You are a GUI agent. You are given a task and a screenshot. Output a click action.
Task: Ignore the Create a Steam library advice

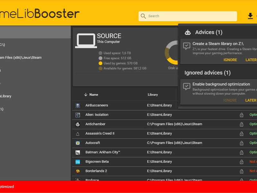point(230,60)
